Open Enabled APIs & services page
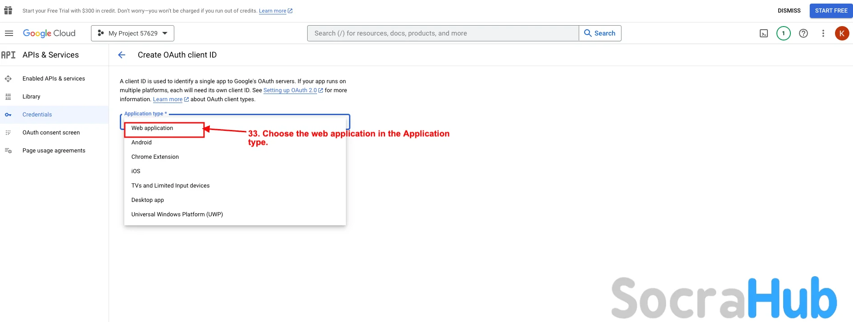This screenshot has height=322, width=853. (54, 79)
